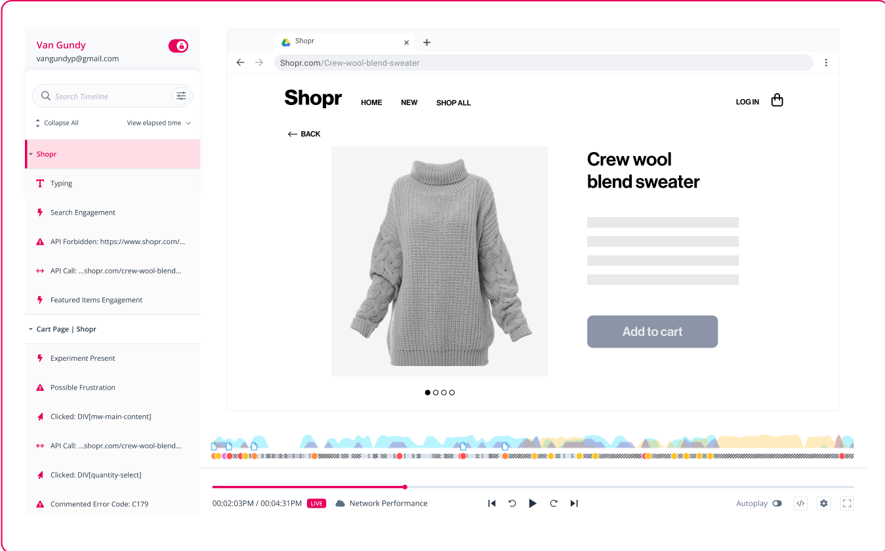
Task: Click the play button in playback controls
Action: (533, 503)
